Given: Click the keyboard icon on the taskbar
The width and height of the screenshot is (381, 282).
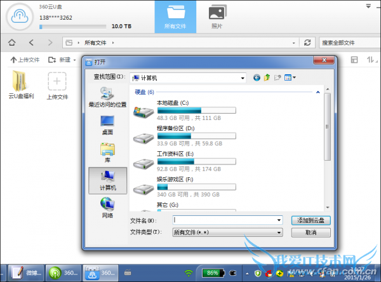Looking at the screenshot, I should pos(128,272).
